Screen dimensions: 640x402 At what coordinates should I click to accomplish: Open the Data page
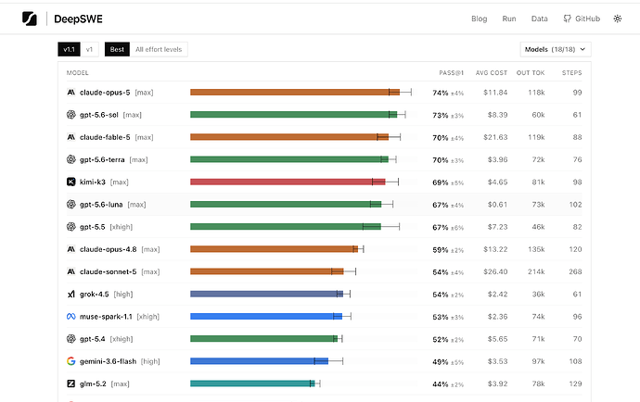click(539, 19)
